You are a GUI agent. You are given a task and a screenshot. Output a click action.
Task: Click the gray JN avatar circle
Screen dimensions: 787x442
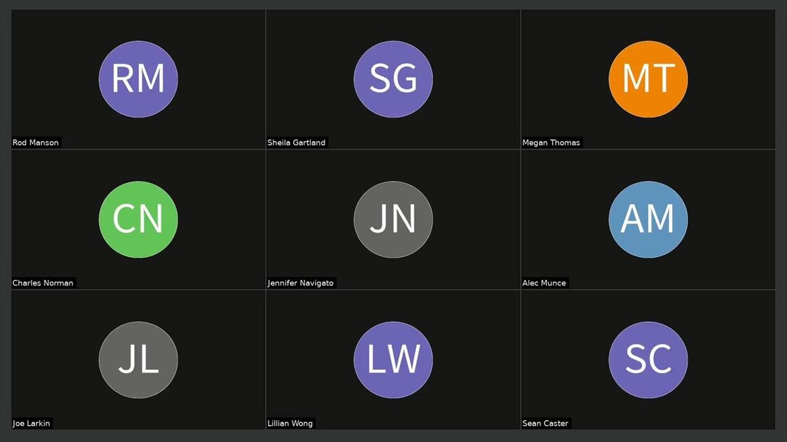coord(393,220)
